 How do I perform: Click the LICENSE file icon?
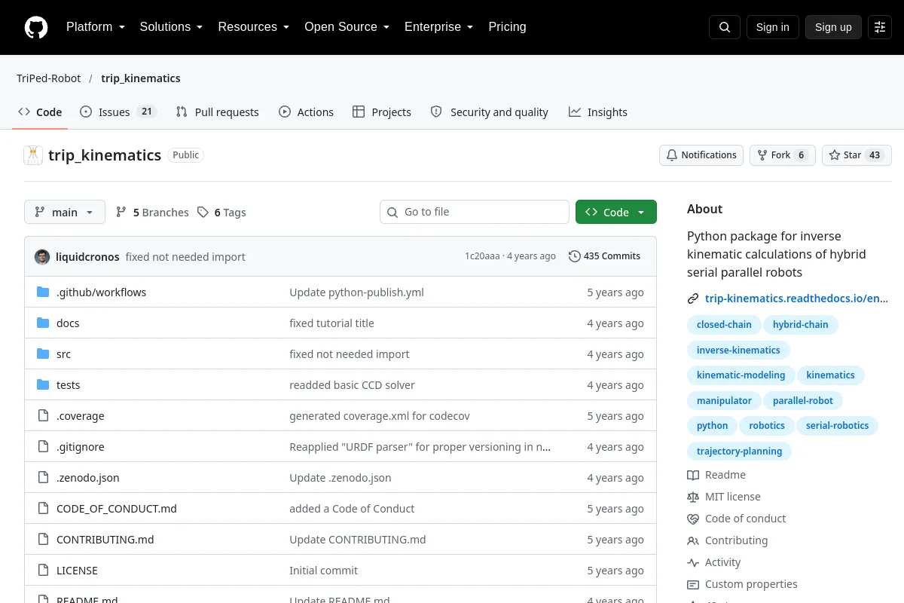[x=43, y=570]
